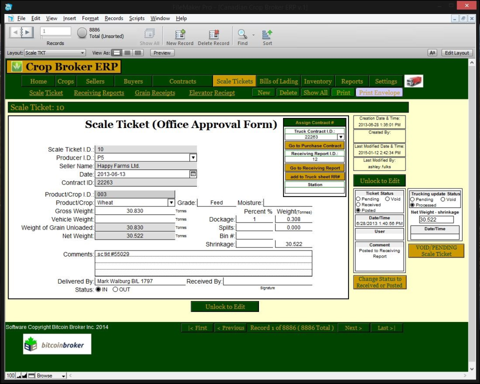
Task: Open the Browse mode popup at bottom
Action: (x=51, y=375)
